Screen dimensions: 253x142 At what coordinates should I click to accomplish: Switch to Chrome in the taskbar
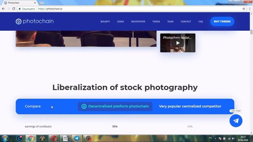pos(31,138)
